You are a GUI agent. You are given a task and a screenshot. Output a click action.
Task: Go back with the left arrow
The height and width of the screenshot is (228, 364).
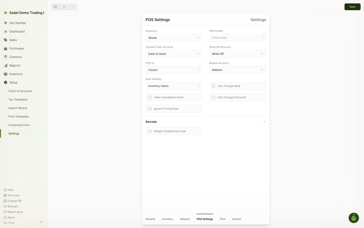coord(64,7)
